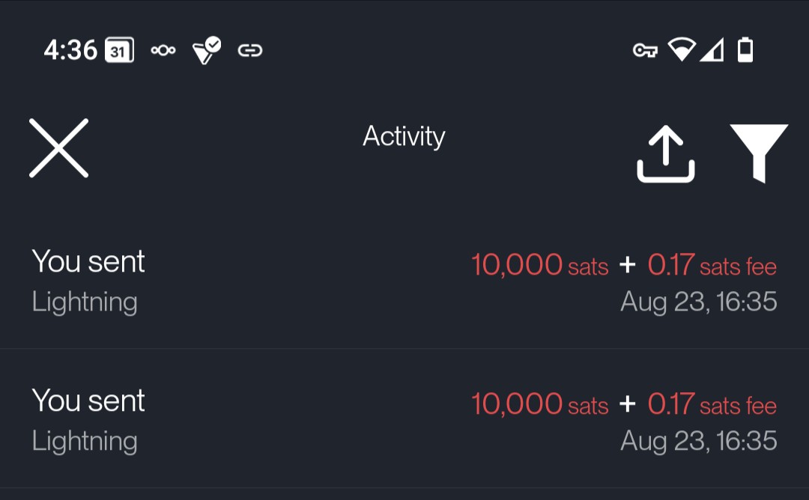This screenshot has width=809, height=500.
Task: Tap the first transaction's 10,000 sats amount
Action: (x=539, y=265)
